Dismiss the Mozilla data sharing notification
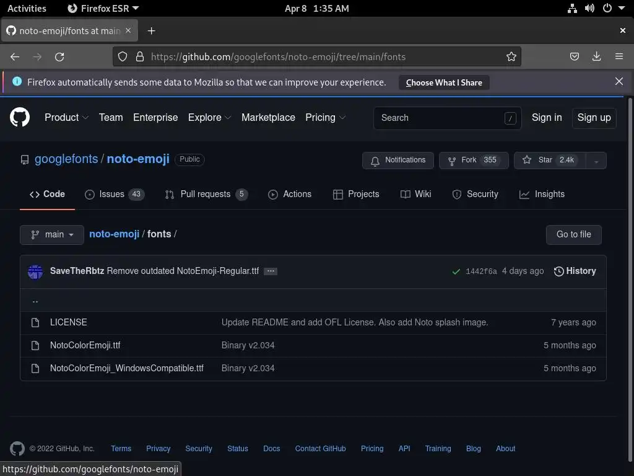 tap(619, 81)
